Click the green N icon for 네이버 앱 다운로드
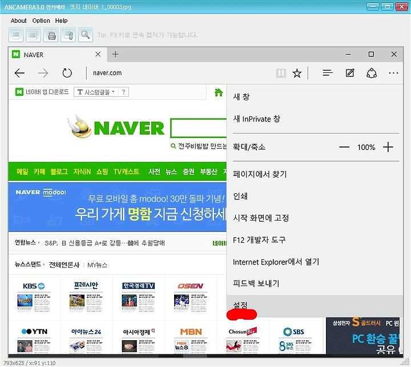Screen dimensions: 411x367 tap(19, 92)
